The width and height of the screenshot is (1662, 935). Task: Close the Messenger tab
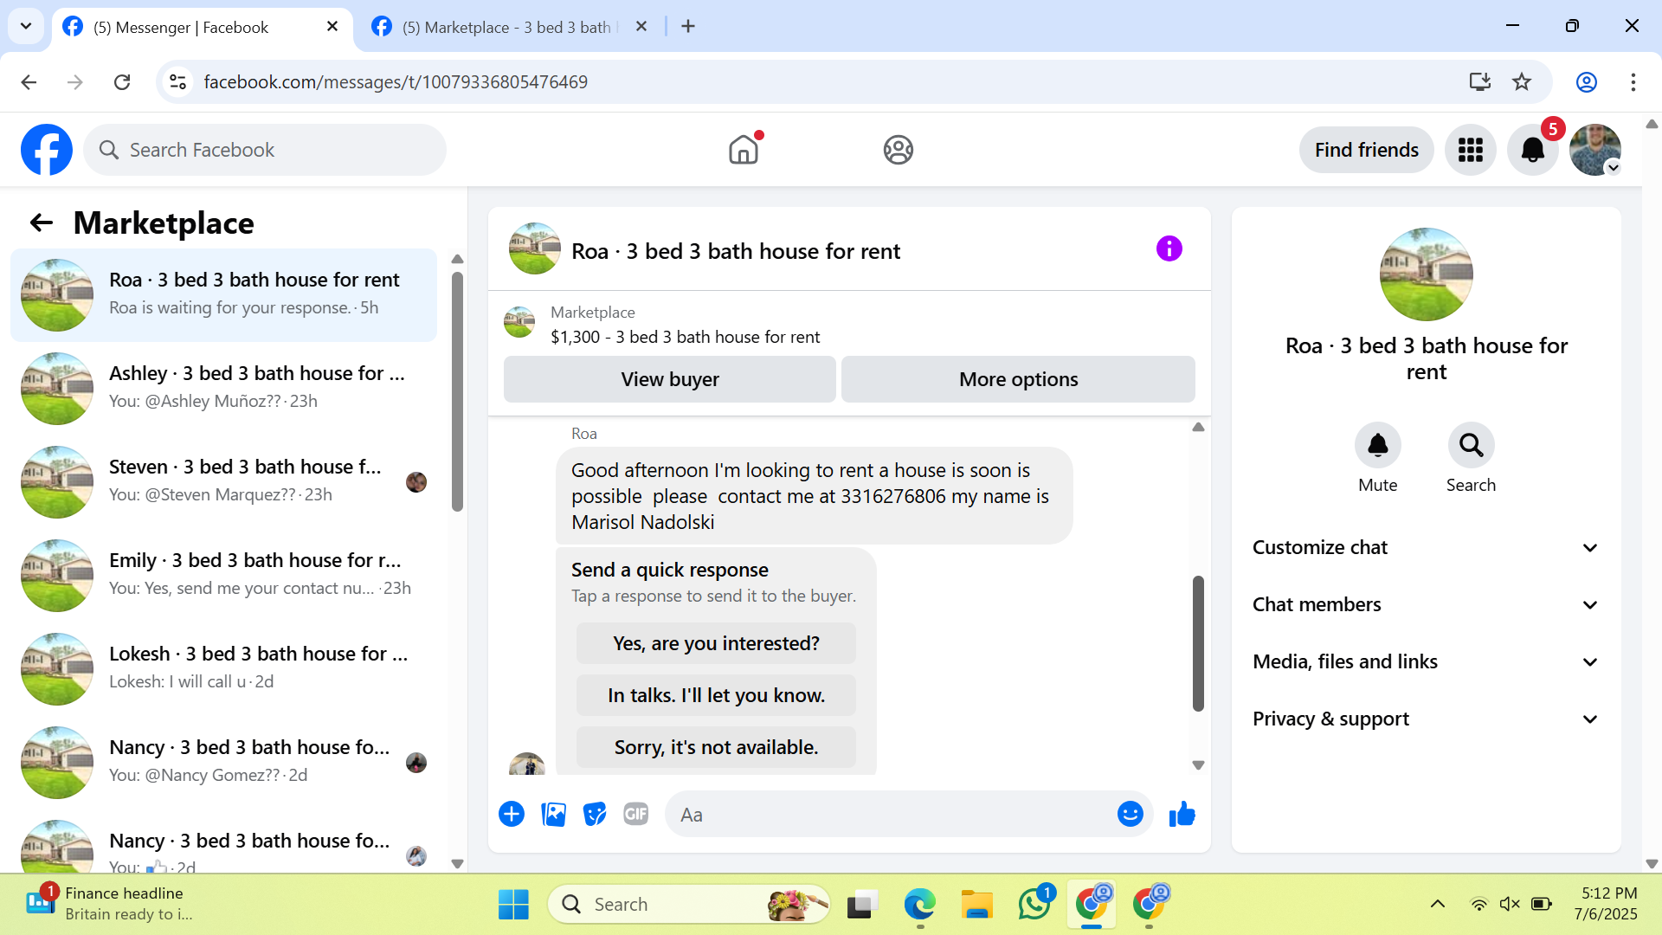click(332, 27)
